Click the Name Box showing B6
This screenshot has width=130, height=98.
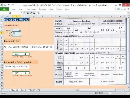[10, 13]
